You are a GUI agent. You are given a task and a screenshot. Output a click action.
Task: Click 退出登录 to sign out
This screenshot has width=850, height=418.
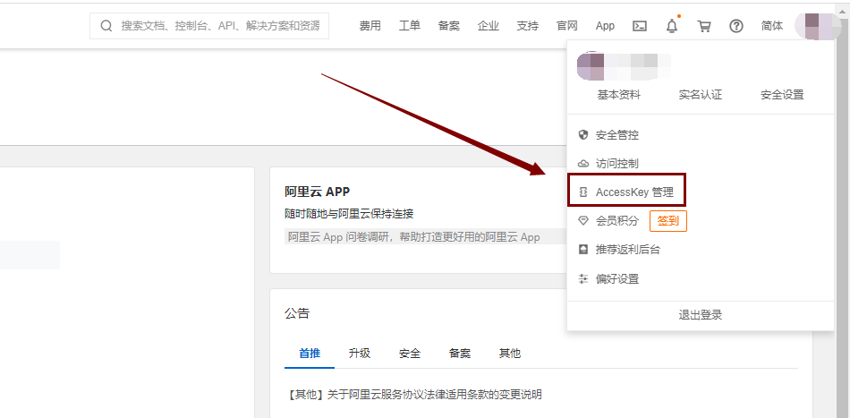700,315
